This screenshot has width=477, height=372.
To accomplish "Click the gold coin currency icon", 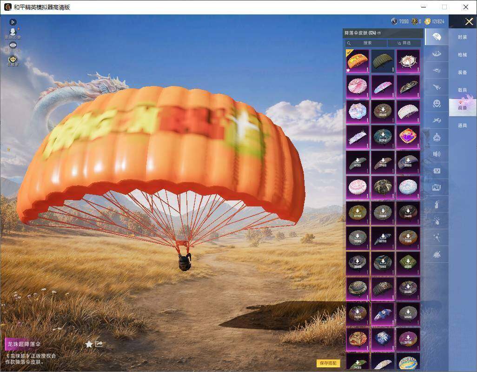I will click(x=427, y=21).
